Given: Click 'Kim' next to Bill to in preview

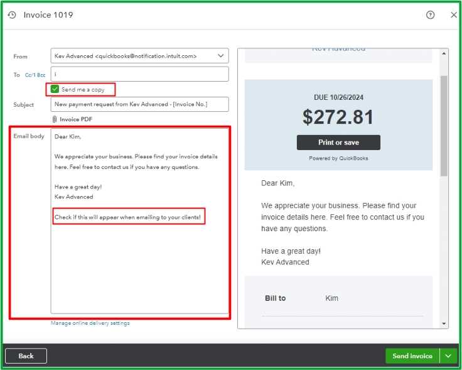Looking at the screenshot, I should 332,298.
